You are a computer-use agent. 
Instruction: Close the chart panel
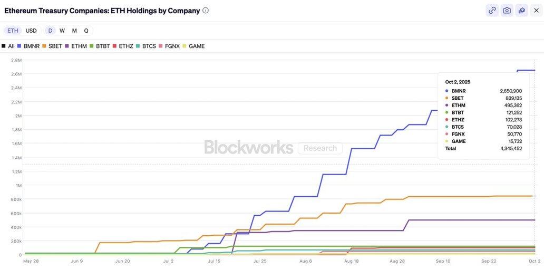(536, 11)
